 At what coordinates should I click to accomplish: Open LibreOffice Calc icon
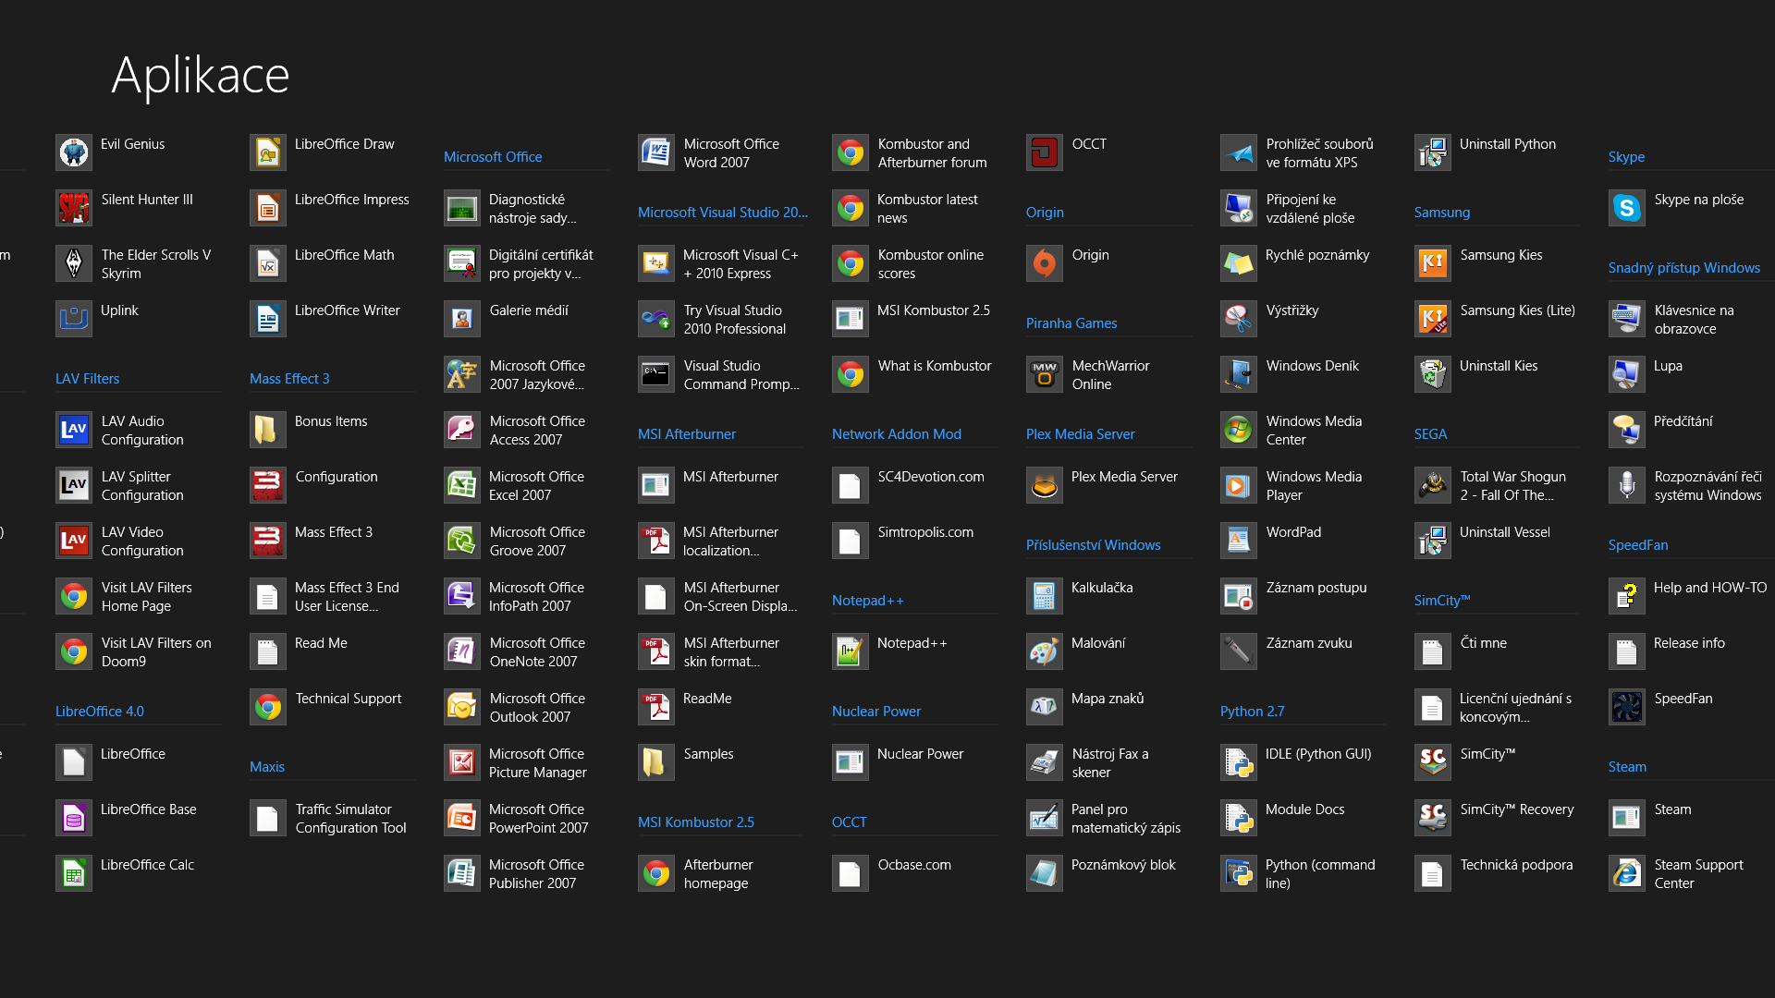74,873
